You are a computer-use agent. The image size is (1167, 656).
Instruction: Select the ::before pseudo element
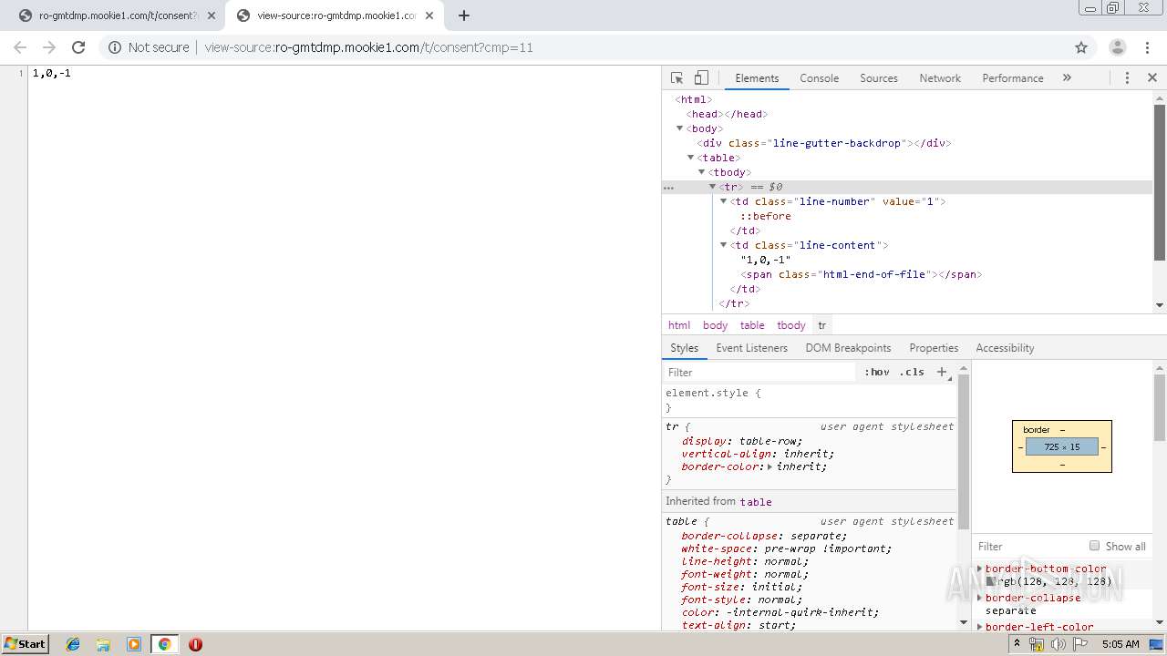point(765,216)
